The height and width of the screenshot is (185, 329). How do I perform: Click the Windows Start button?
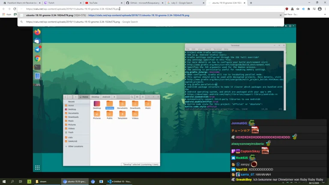tap(4, 182)
